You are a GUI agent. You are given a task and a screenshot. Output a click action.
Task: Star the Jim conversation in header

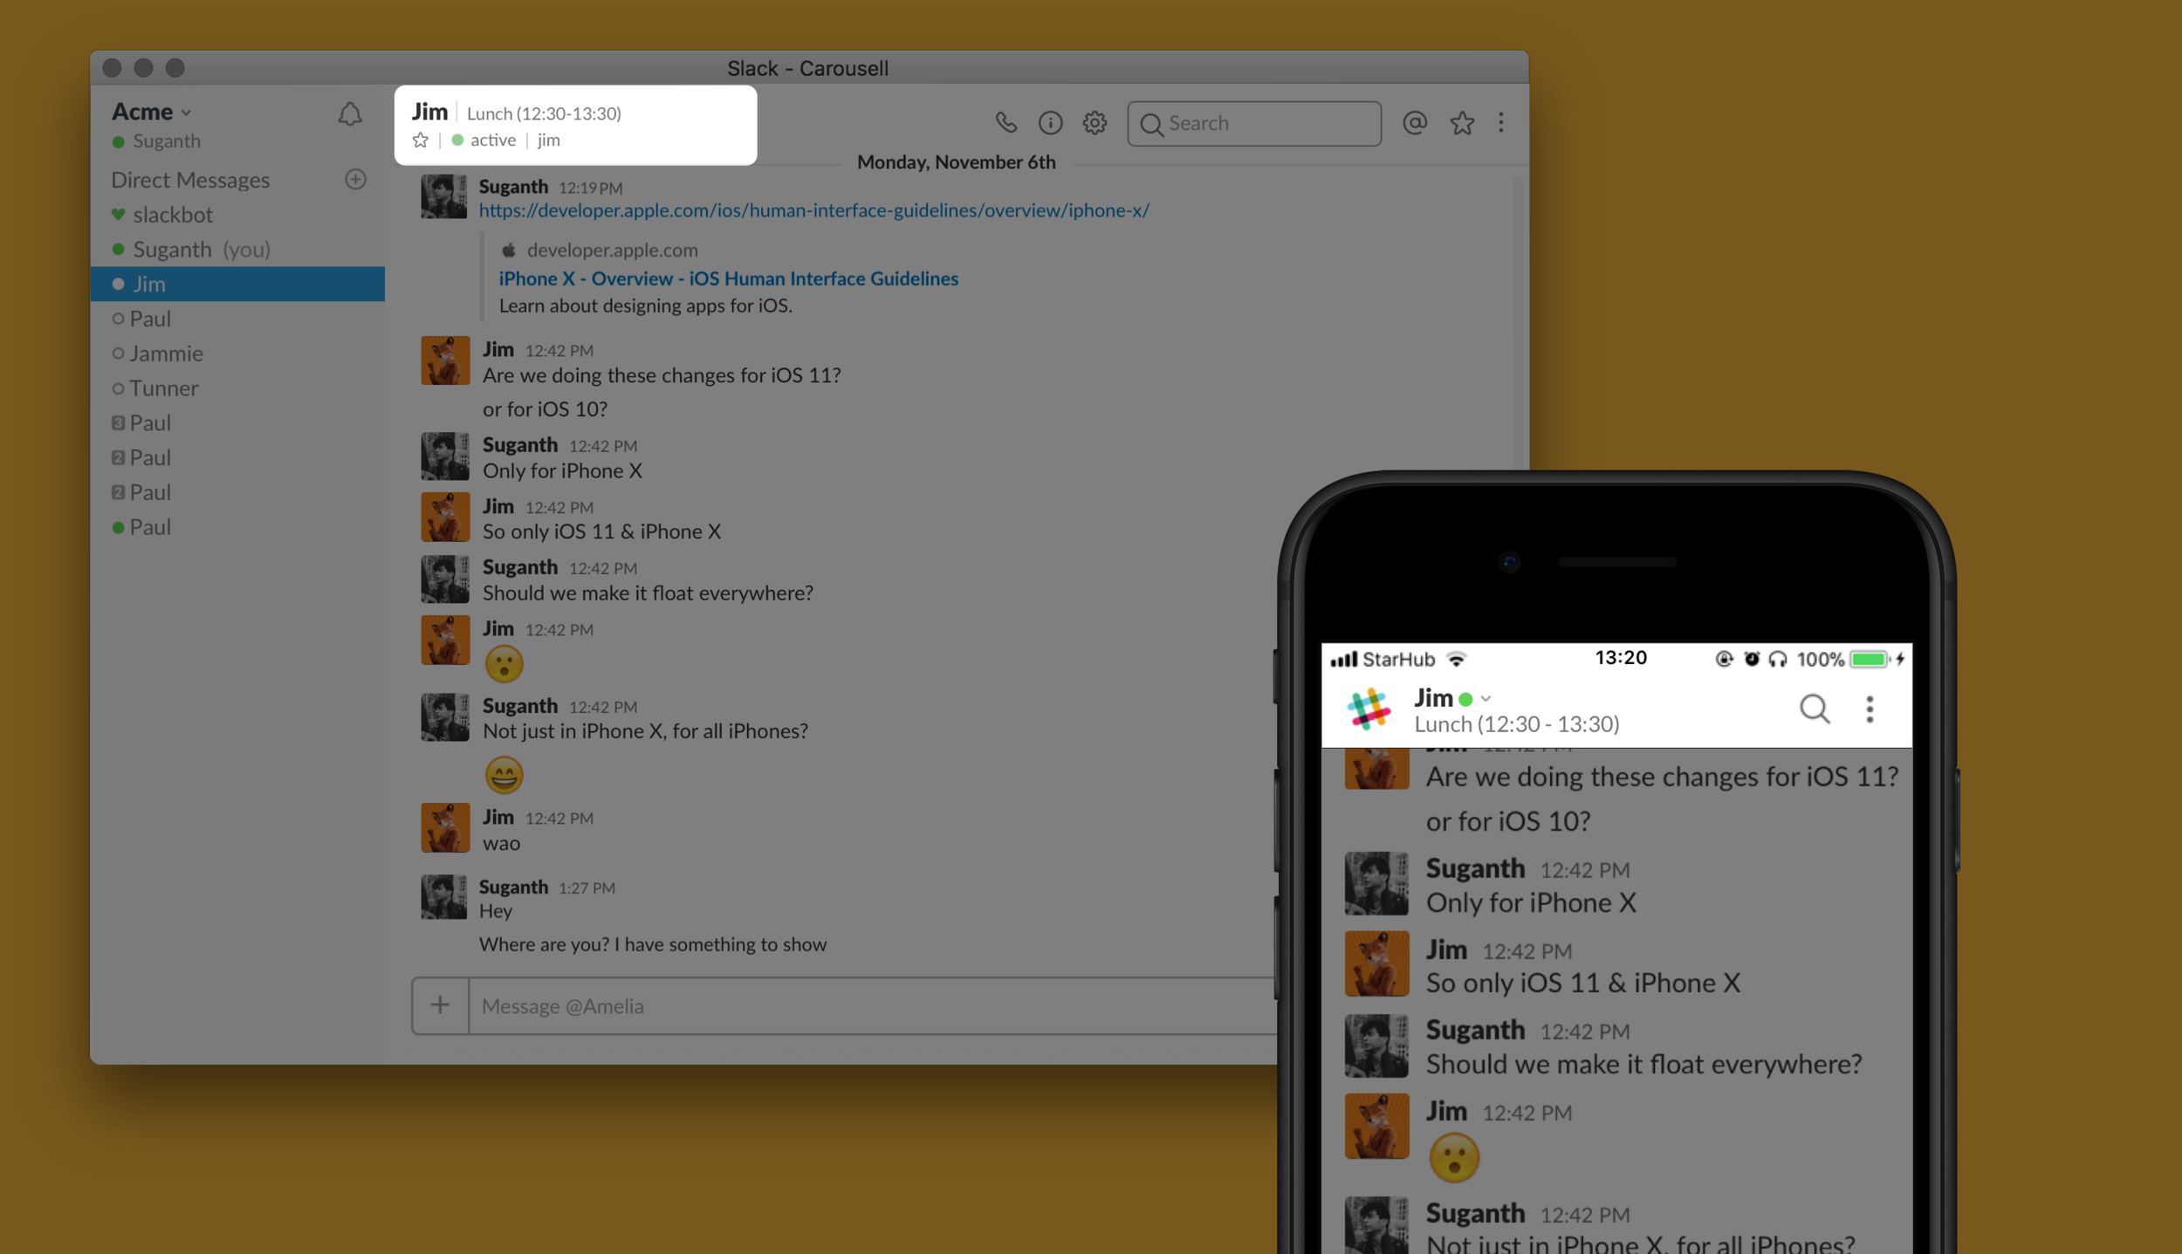(x=421, y=140)
